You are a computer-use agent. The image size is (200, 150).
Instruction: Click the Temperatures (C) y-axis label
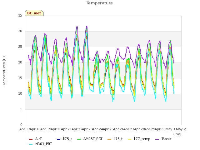pos(4,71)
